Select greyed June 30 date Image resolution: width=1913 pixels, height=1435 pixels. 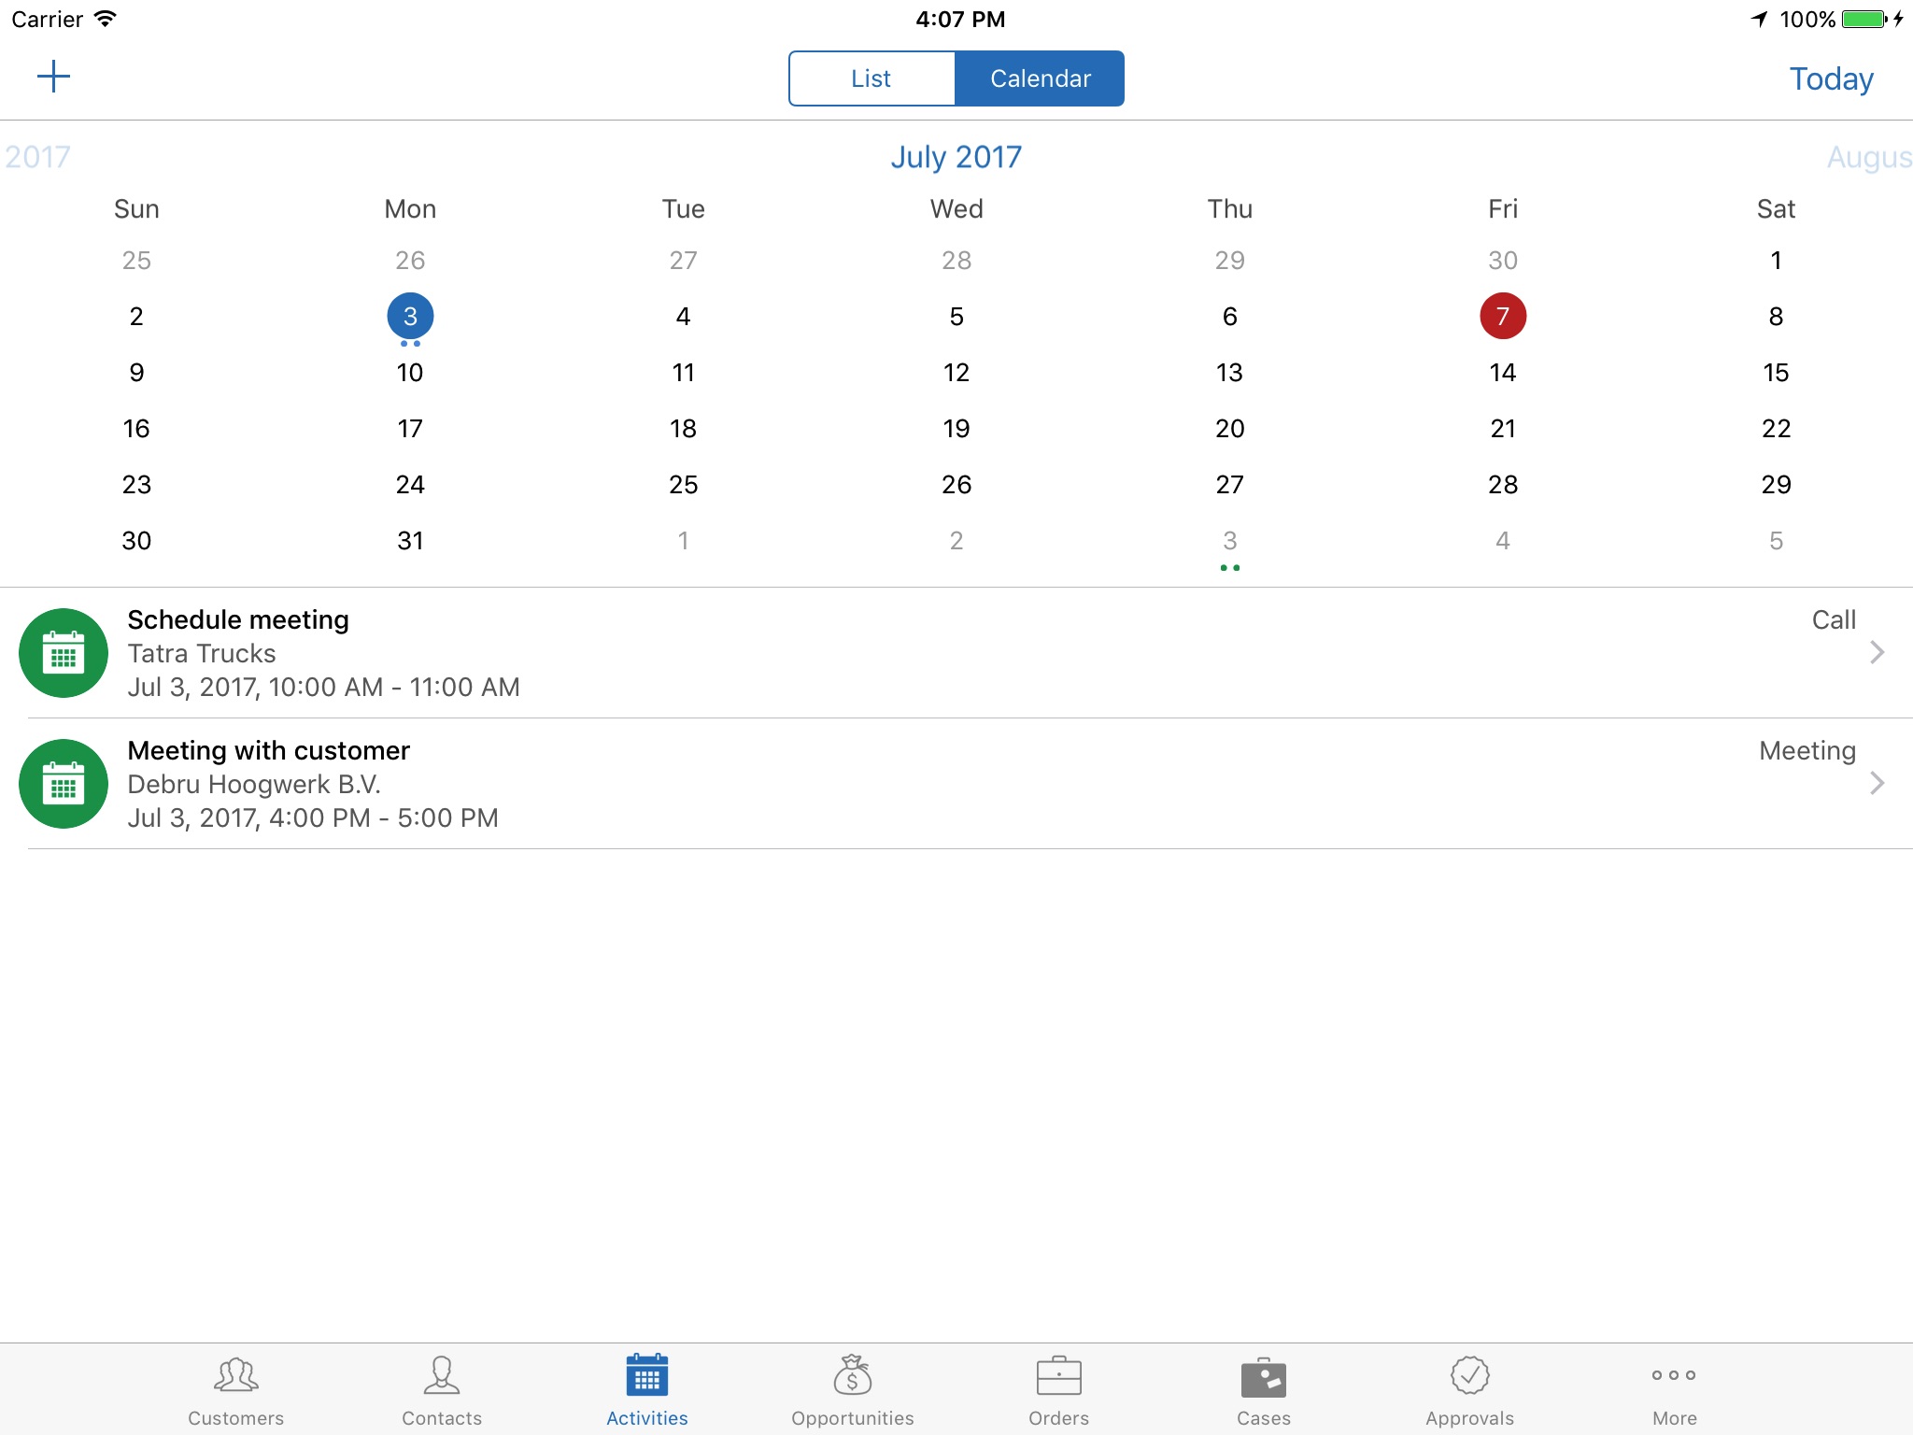1503,261
